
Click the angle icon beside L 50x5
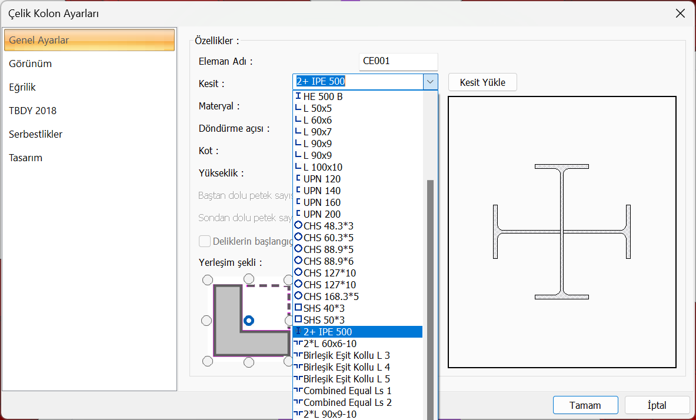[298, 108]
